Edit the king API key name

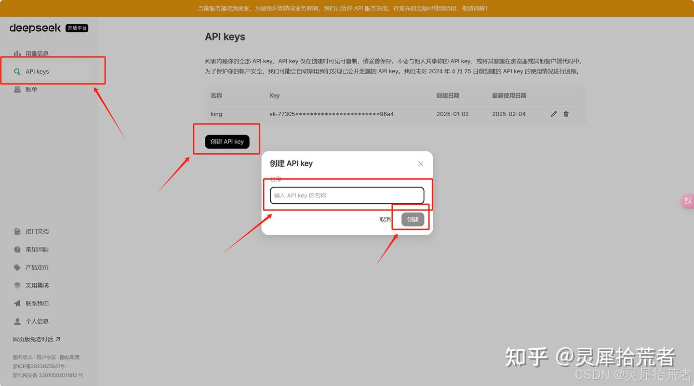coord(553,114)
